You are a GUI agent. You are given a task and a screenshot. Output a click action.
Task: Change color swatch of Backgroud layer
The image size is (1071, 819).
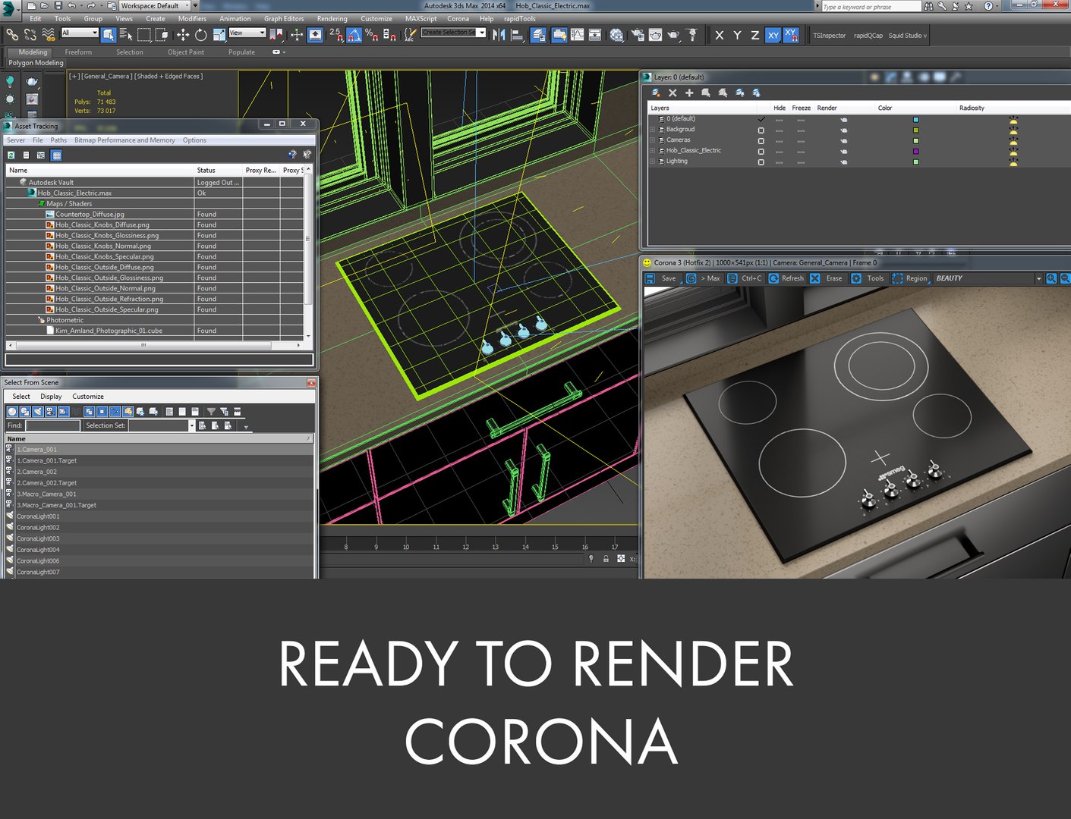coord(916,130)
